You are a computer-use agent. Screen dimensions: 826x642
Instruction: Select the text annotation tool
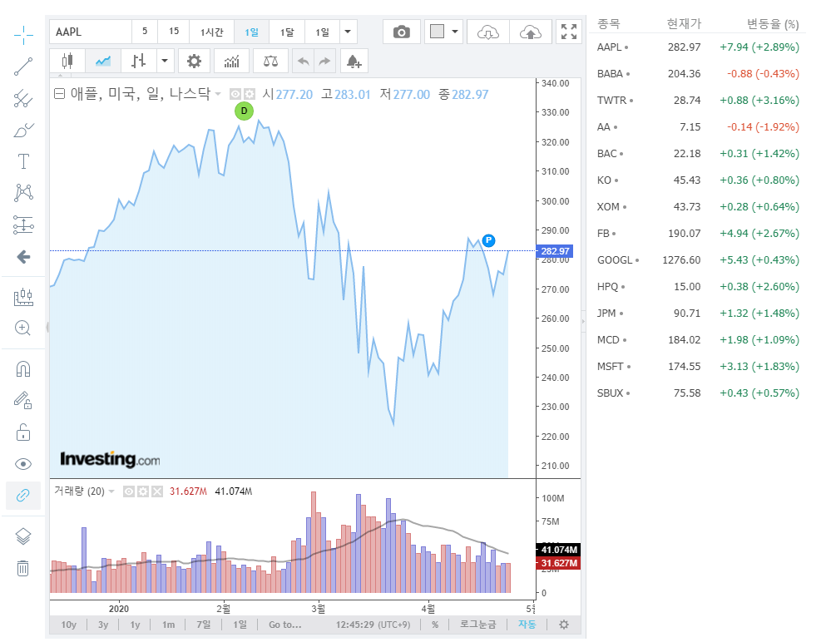pyautogui.click(x=23, y=161)
